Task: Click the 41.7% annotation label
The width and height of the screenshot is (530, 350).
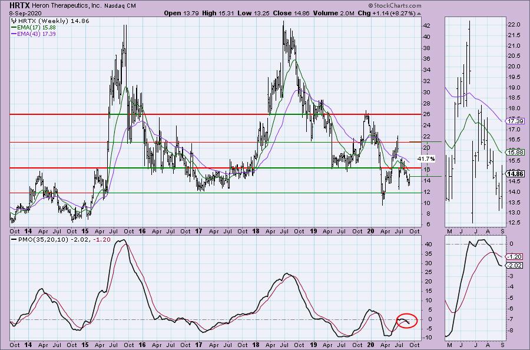Action: pos(426,159)
